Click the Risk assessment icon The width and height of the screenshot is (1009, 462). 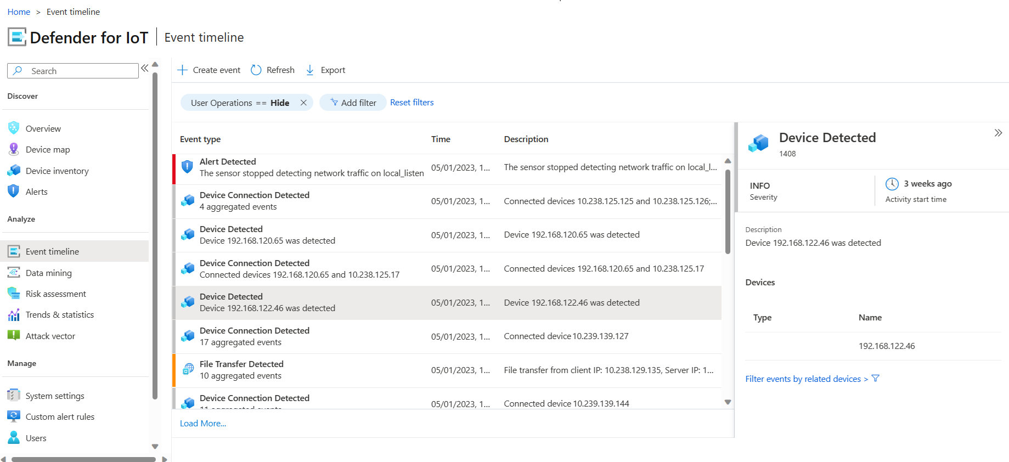(14, 294)
